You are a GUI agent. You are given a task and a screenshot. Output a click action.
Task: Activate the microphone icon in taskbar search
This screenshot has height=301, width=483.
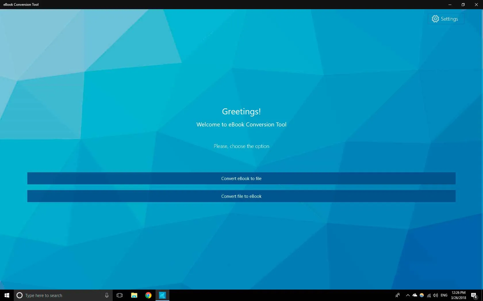(107, 295)
